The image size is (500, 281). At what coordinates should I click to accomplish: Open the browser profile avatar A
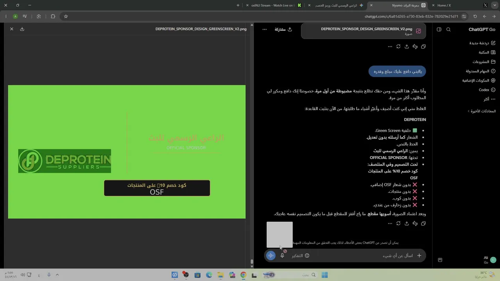[x=15, y=16]
